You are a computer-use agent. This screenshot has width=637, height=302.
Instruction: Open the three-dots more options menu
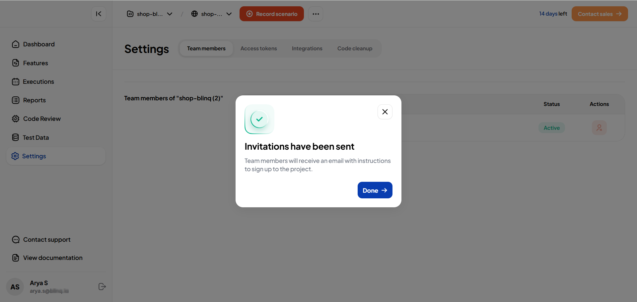tap(316, 14)
